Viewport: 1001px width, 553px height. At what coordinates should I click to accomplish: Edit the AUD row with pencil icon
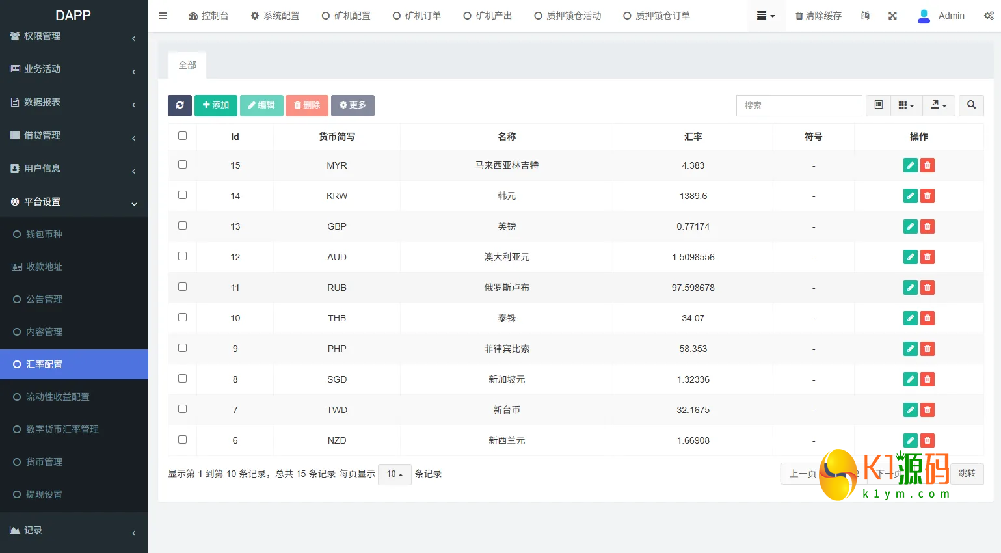coord(911,257)
